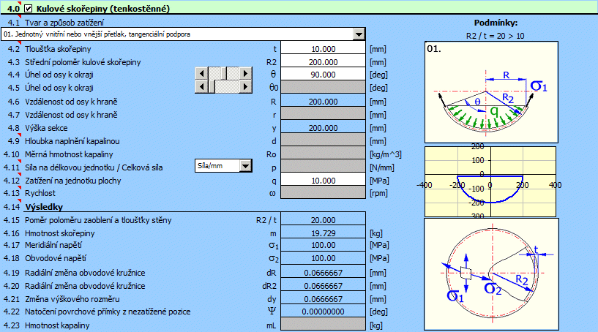Viewport: 598px width, 332px height.
Task: Click the hemispherical shell load diagram 01.
Action: click(x=491, y=92)
